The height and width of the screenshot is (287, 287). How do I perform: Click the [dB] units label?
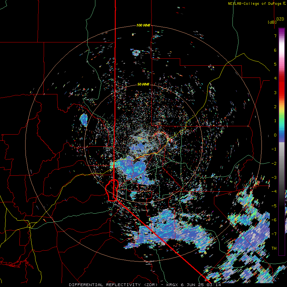pos(272,22)
